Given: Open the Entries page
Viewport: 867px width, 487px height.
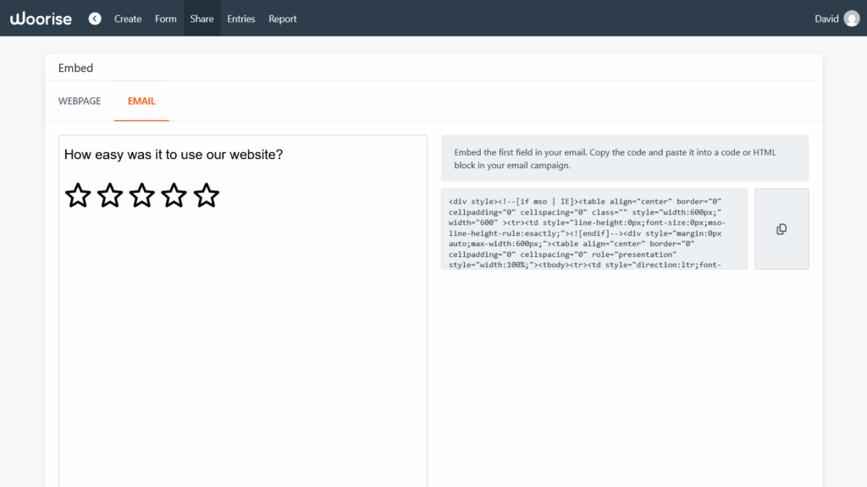Looking at the screenshot, I should point(240,18).
